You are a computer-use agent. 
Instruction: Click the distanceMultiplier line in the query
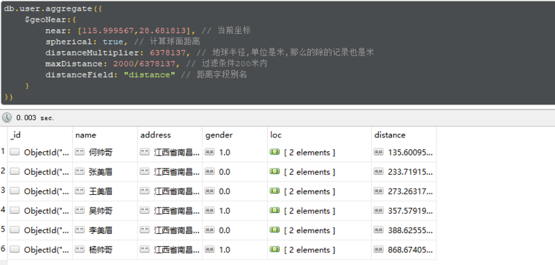pyautogui.click(x=210, y=53)
